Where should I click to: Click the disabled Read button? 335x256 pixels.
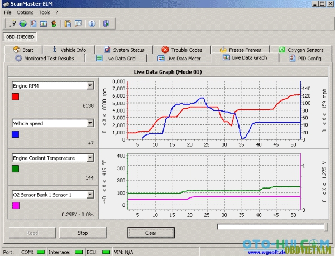32,233
